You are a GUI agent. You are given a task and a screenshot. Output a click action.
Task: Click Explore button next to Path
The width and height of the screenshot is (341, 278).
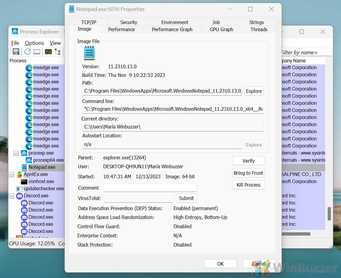click(x=254, y=91)
